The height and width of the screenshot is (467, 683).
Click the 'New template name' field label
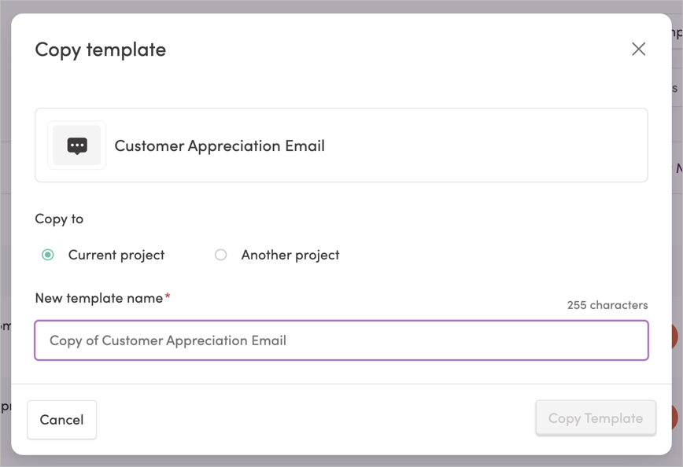[x=99, y=298]
